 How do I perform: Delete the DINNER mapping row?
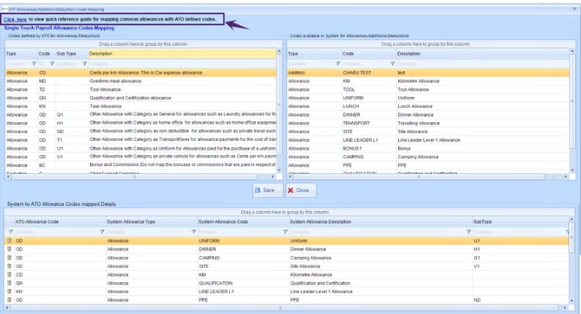pyautogui.click(x=10, y=249)
